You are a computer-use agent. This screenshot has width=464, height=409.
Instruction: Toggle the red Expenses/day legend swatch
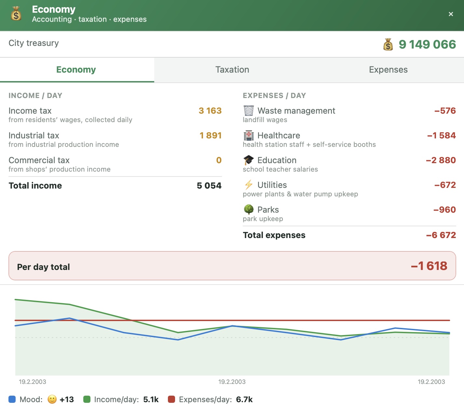[x=171, y=399]
